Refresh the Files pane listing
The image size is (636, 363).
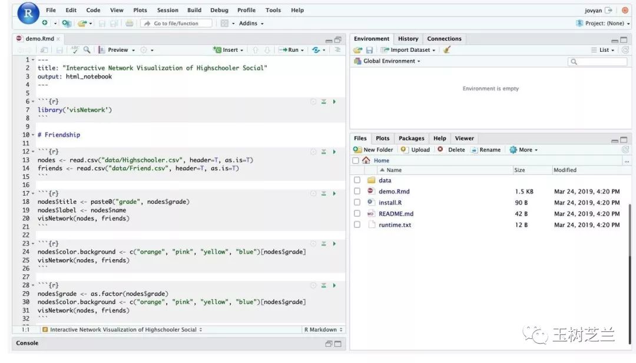click(x=625, y=150)
